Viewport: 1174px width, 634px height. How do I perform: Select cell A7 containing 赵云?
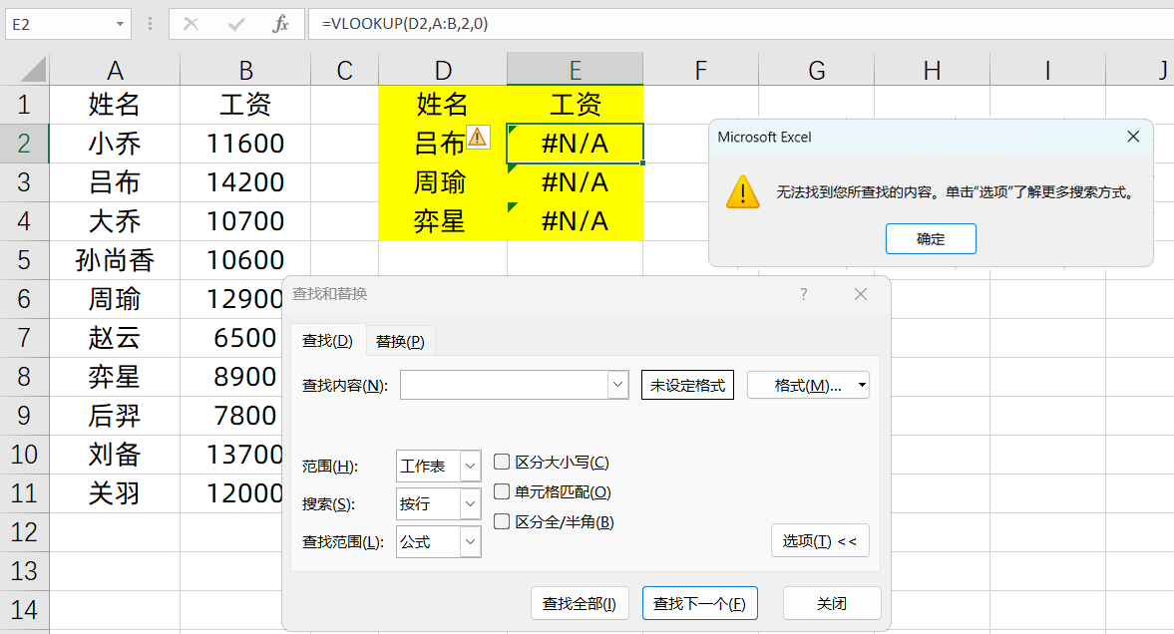tap(115, 338)
